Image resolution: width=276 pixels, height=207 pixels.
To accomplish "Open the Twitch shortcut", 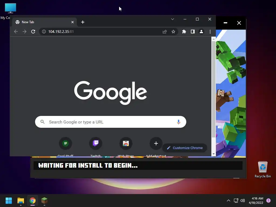I will [x=96, y=143].
